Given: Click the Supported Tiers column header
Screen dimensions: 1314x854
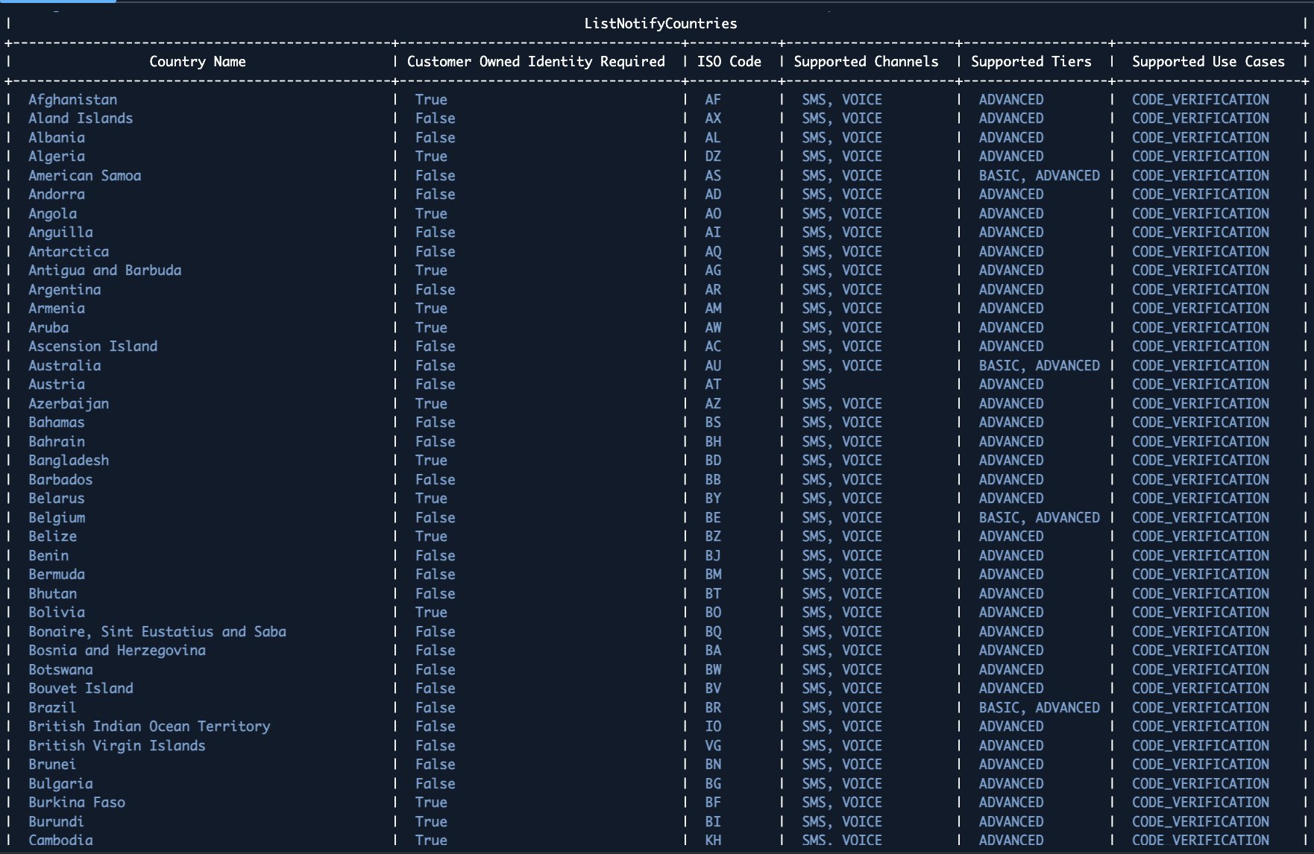Looking at the screenshot, I should pos(1031,61).
